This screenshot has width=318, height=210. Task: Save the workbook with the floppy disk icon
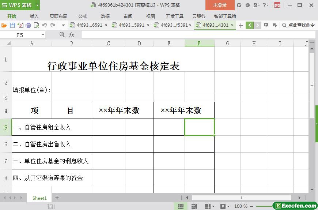pyautogui.click(x=12, y=25)
